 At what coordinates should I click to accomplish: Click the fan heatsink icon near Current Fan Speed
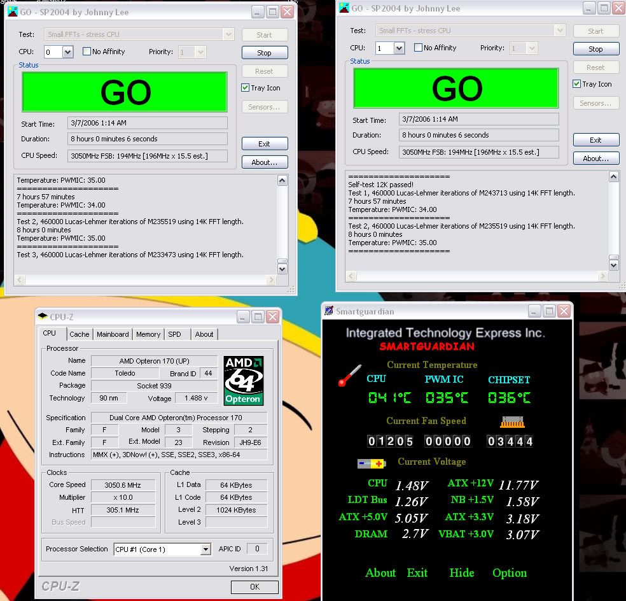(x=512, y=421)
